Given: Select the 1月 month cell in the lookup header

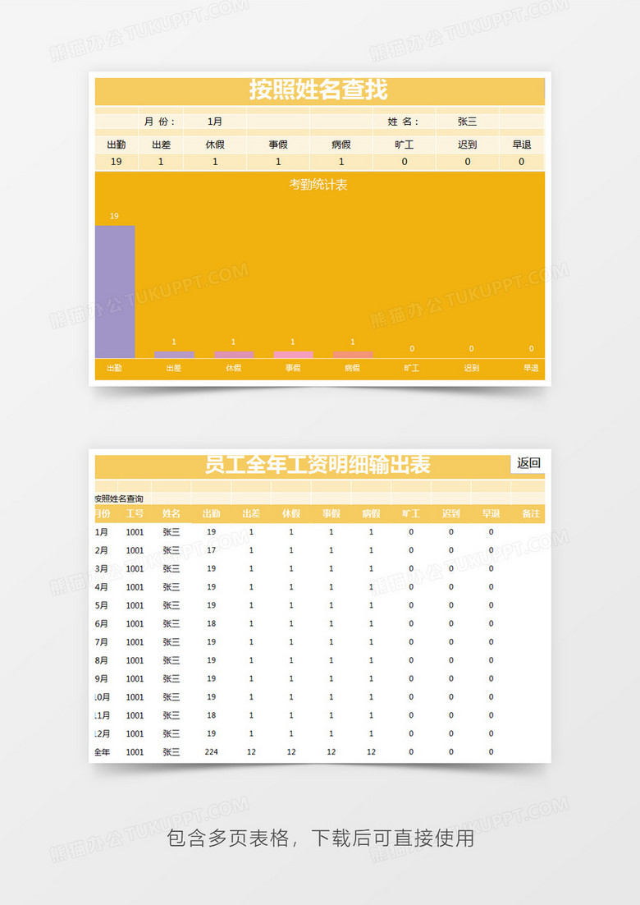Looking at the screenshot, I should point(215,122).
